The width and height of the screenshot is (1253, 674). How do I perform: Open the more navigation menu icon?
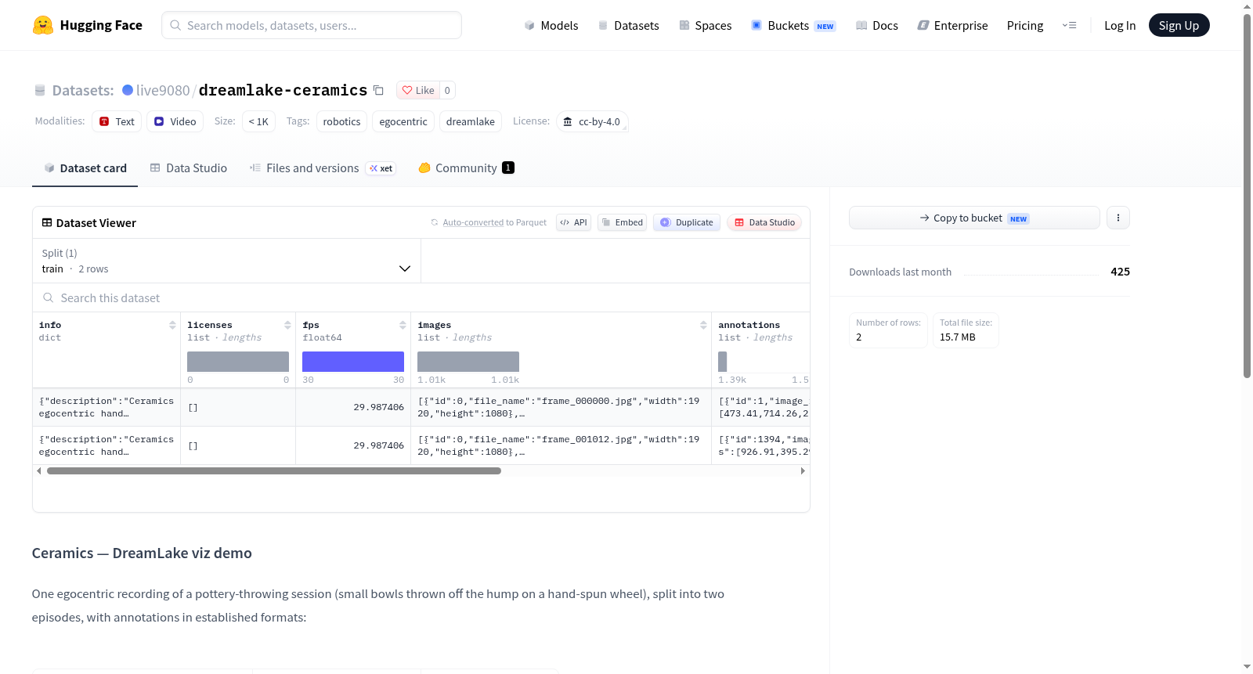[1069, 25]
